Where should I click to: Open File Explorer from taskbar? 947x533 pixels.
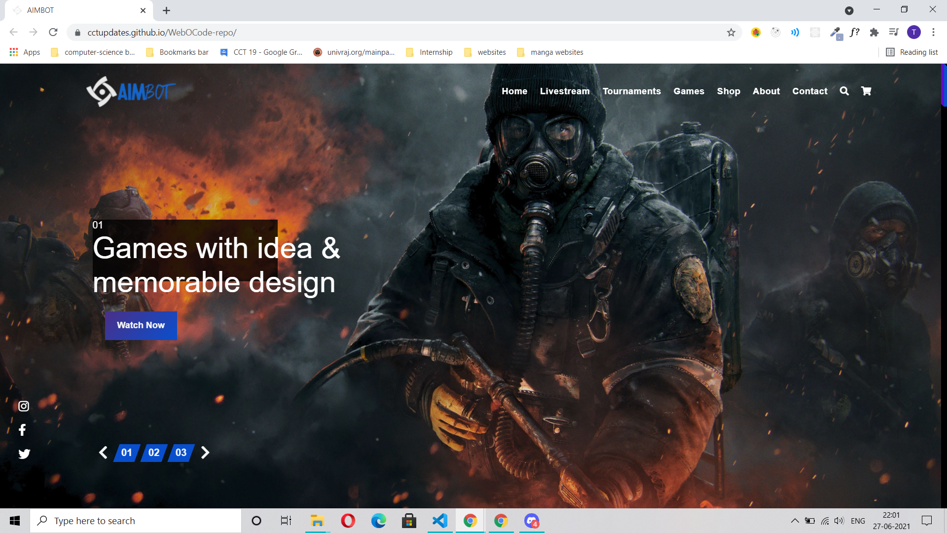(317, 521)
